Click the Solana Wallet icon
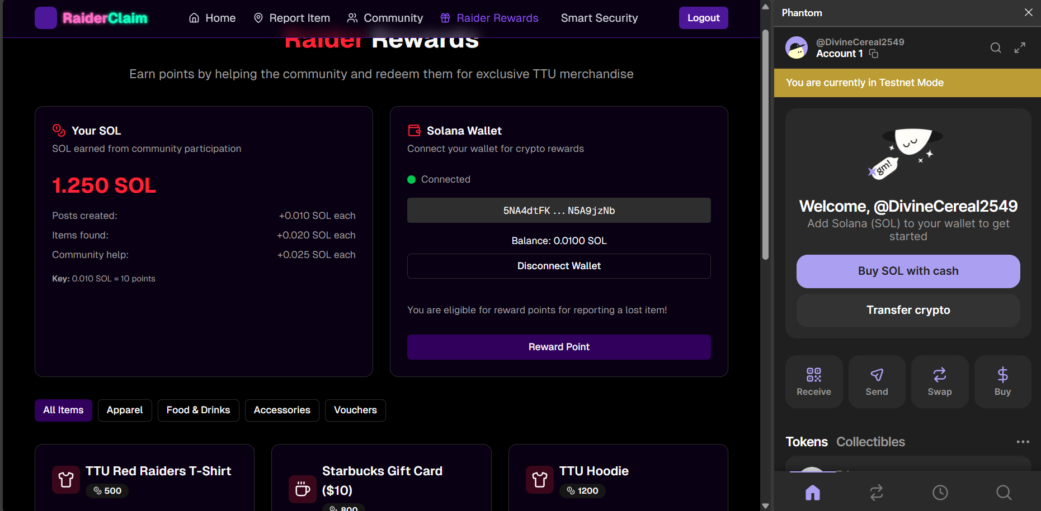Screen dimensions: 1041x511 pos(414,130)
